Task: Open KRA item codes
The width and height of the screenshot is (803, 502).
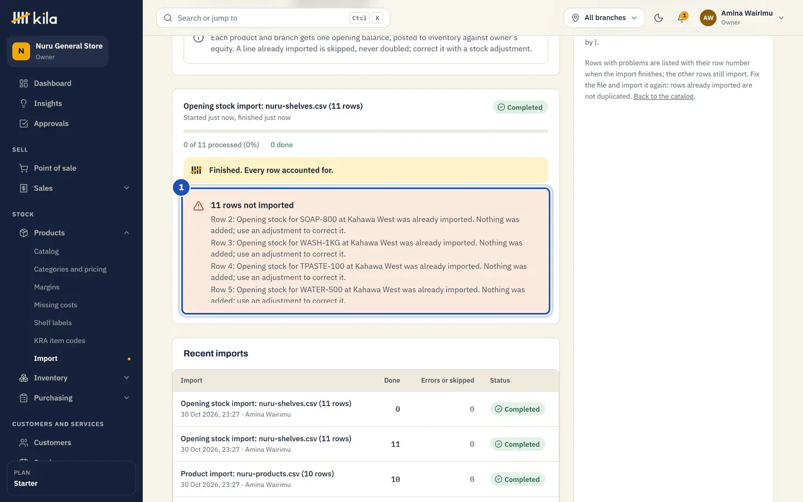Action: click(x=60, y=340)
